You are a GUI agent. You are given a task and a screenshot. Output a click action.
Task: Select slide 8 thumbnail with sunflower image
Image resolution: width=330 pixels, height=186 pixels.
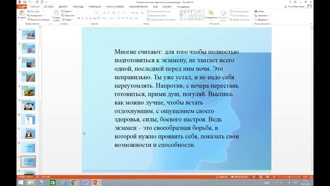point(28,91)
